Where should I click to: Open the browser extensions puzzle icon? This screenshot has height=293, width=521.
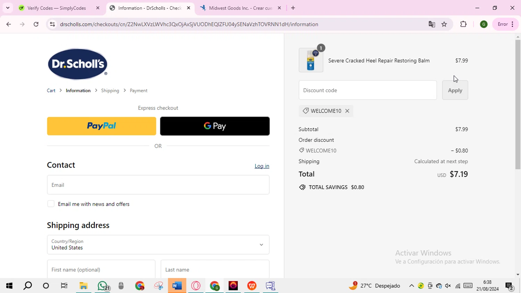463,24
